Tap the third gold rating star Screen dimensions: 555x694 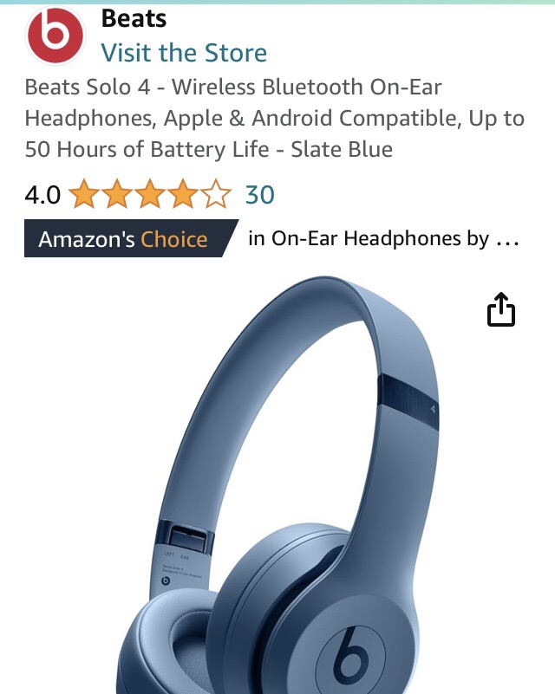coord(150,194)
